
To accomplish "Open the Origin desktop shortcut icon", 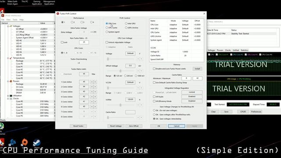I will coord(25,143).
